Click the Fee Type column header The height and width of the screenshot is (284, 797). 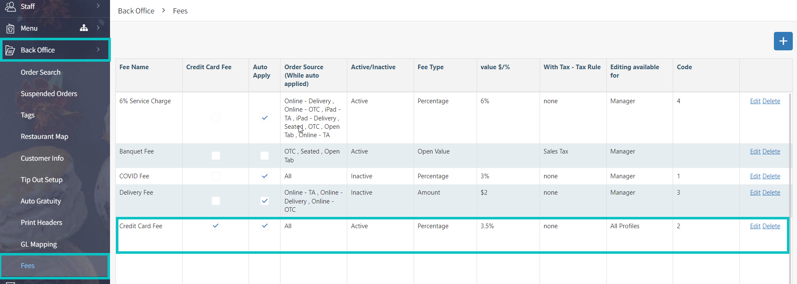click(430, 67)
